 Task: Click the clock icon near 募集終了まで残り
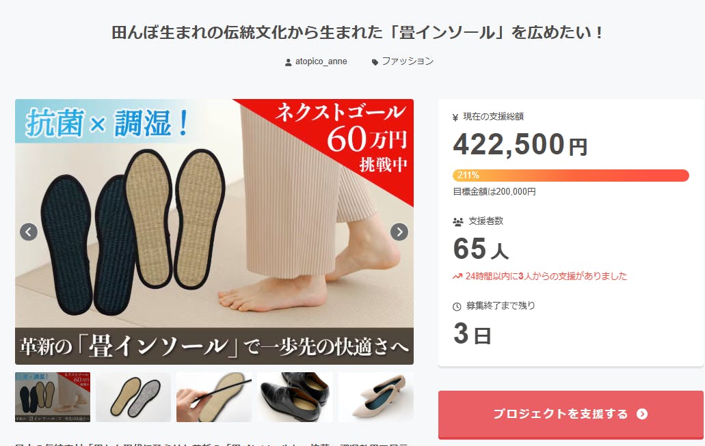tap(457, 306)
